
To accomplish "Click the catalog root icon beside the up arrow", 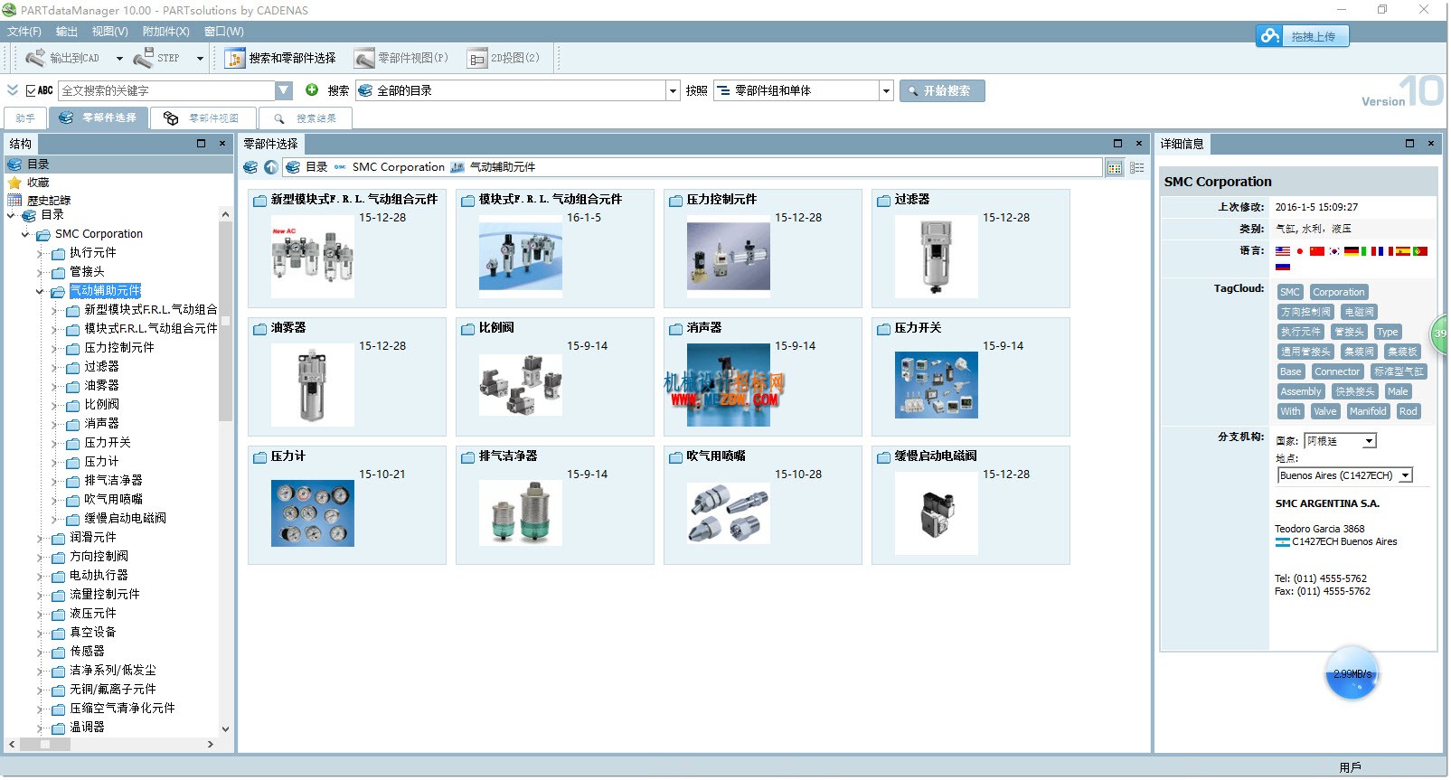I will [251, 167].
